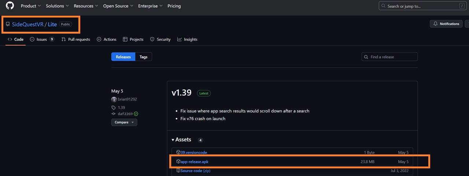469x176 pixels.
Task: Click the search magnifier icon in header
Action: (x=384, y=6)
